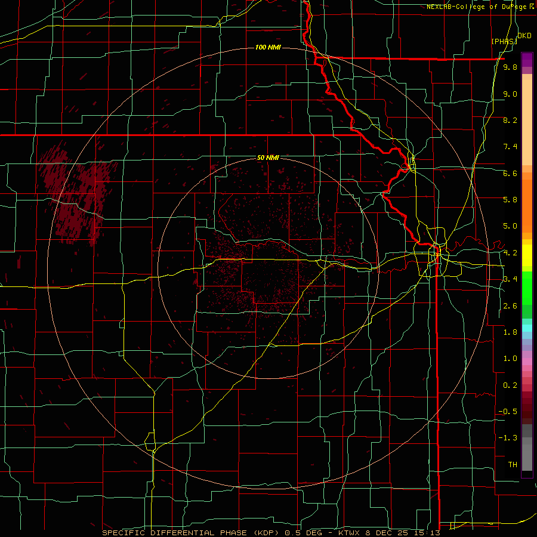Viewport: 537px width, 537px height.
Task: Click the -1.3 value on the color scale
Action: pos(508,438)
